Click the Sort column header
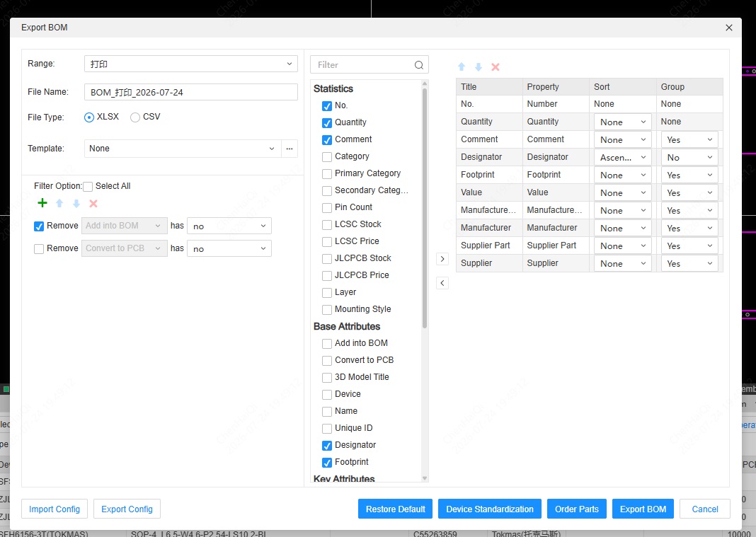This screenshot has height=537, width=756. tap(622, 87)
